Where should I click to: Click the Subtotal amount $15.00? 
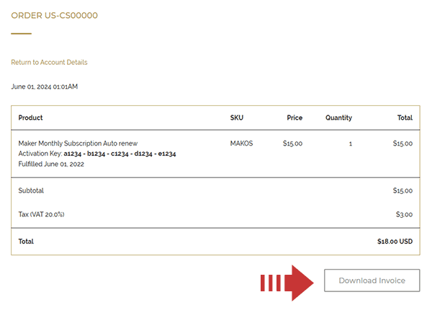pyautogui.click(x=402, y=190)
